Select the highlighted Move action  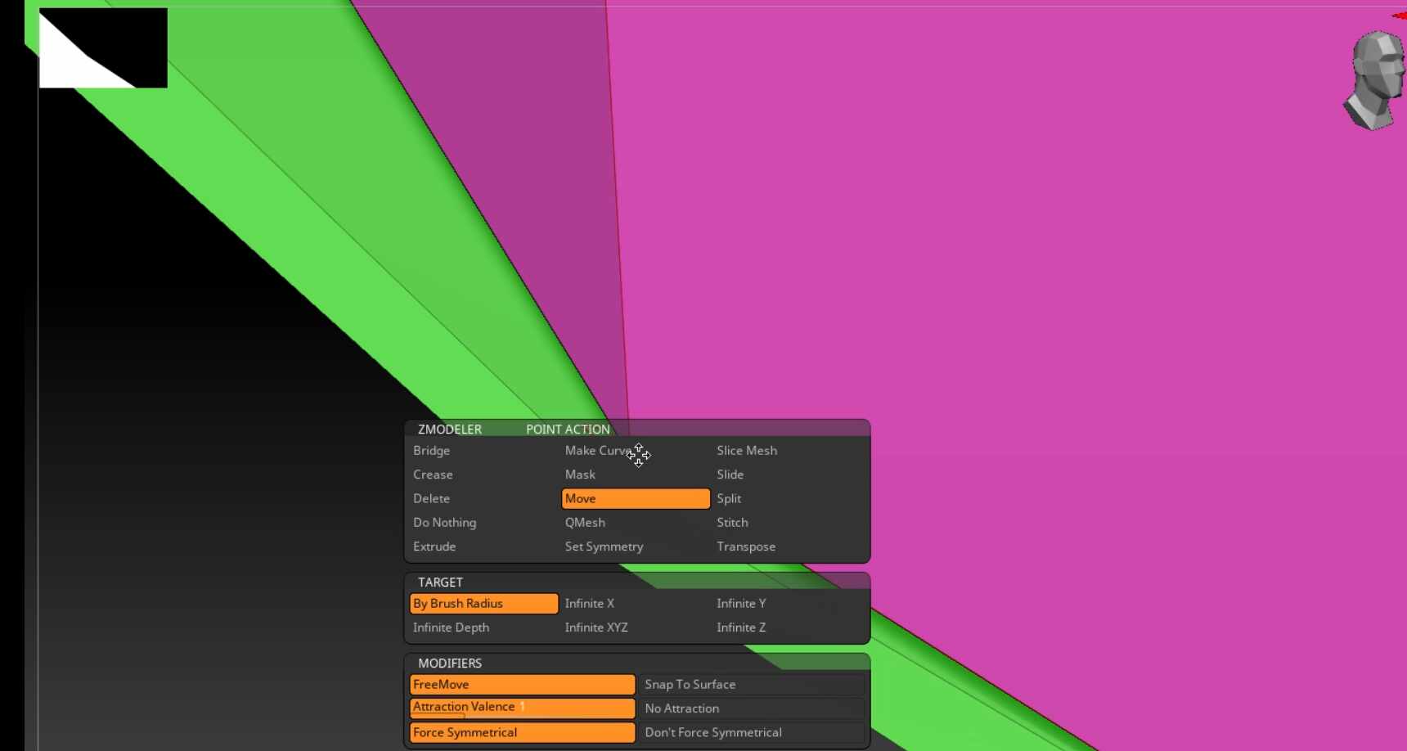pyautogui.click(x=635, y=498)
